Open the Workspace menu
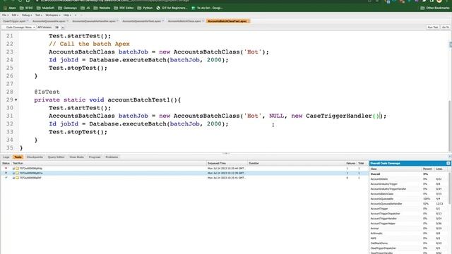Viewport: 452px width, 254px height. pos(53,15)
